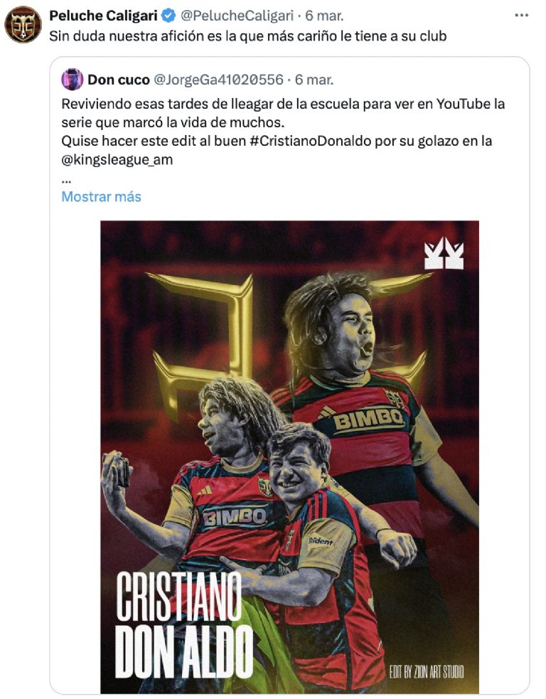Open the Cristiano Don Aldo poster image
The width and height of the screenshot is (546, 699).
click(290, 457)
